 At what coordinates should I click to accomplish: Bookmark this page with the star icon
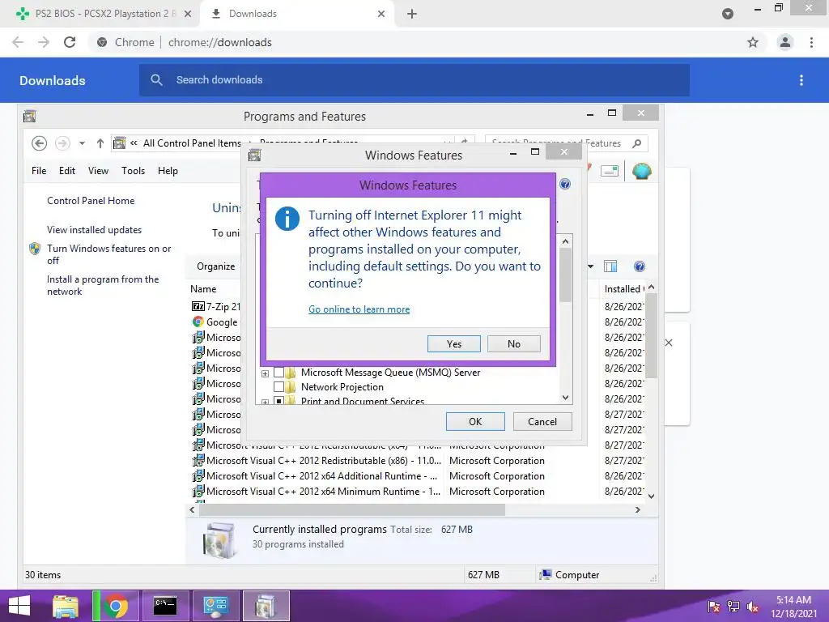(x=753, y=42)
